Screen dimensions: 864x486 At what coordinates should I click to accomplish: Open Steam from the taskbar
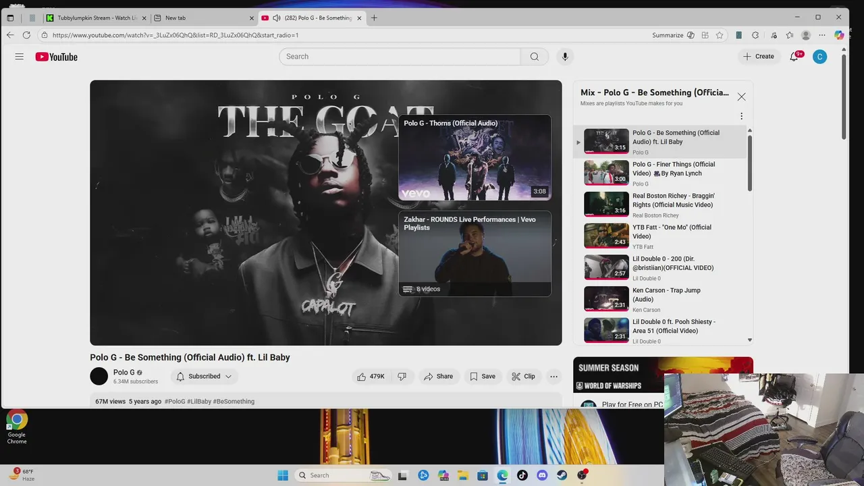(562, 475)
